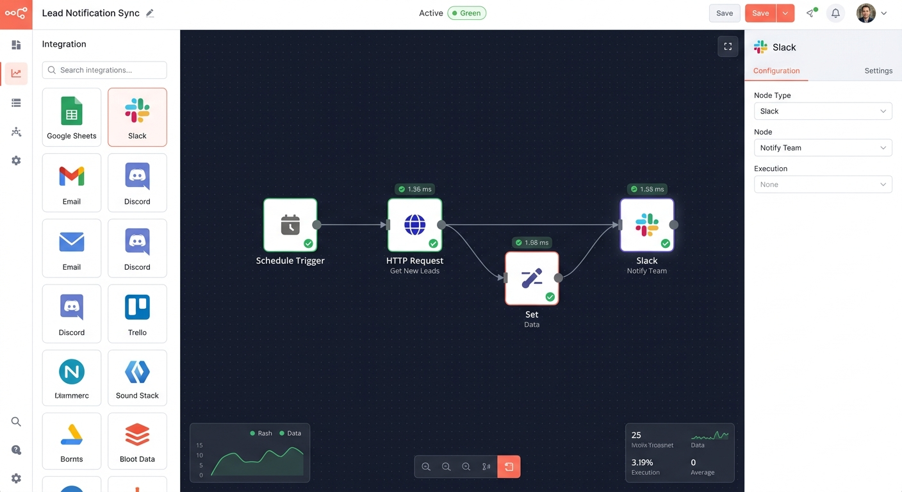This screenshot has width=902, height=492.
Task: Choose the Email card with Gmail logo
Action: tap(72, 183)
